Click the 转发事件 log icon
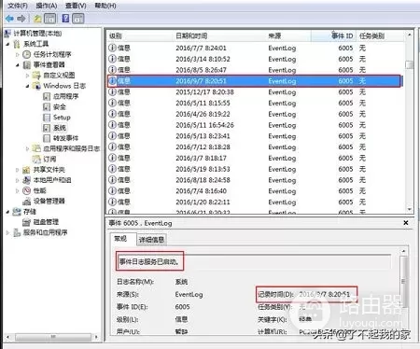 [x=47, y=138]
